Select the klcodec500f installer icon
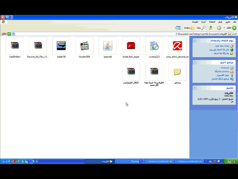The height and width of the screenshot is (179, 238). tap(84, 45)
